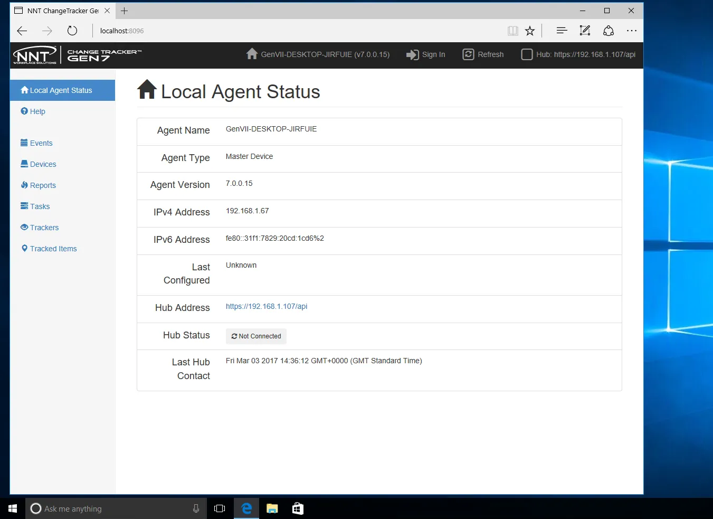Click Unknown Last Configured value
The image size is (713, 519).
pos(241,265)
